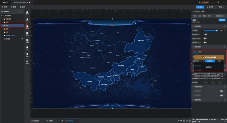This screenshot has height=123, width=227.
Task: Add a new board with plus icon
Action: click(62, 120)
